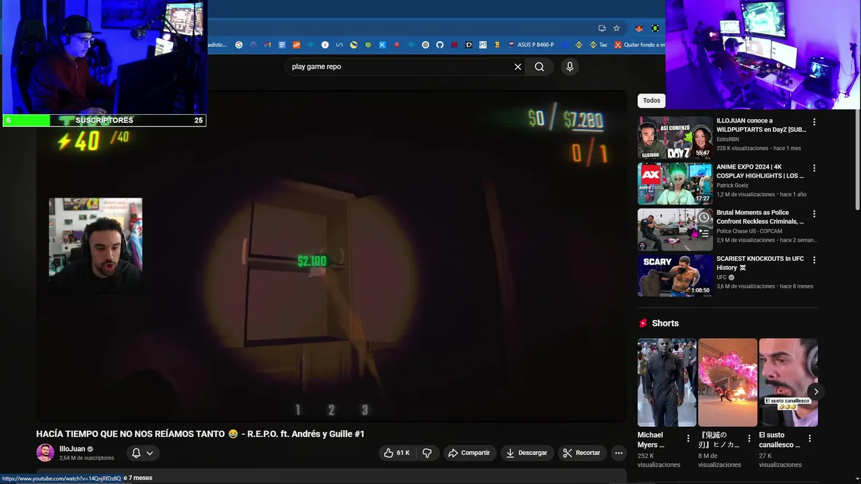Image resolution: width=861 pixels, height=484 pixels.
Task: Open Brutal Moments as Police video thumbnail
Action: click(x=675, y=229)
